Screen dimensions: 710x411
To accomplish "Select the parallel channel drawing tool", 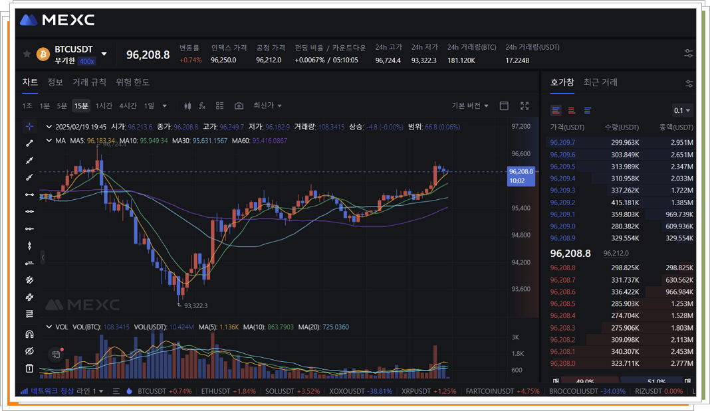I will pos(29,280).
